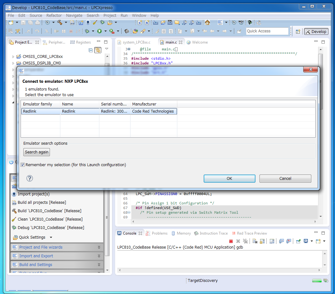Click the binary 010 build-all icon
The image size is (335, 294).
pyautogui.click(x=72, y=22)
